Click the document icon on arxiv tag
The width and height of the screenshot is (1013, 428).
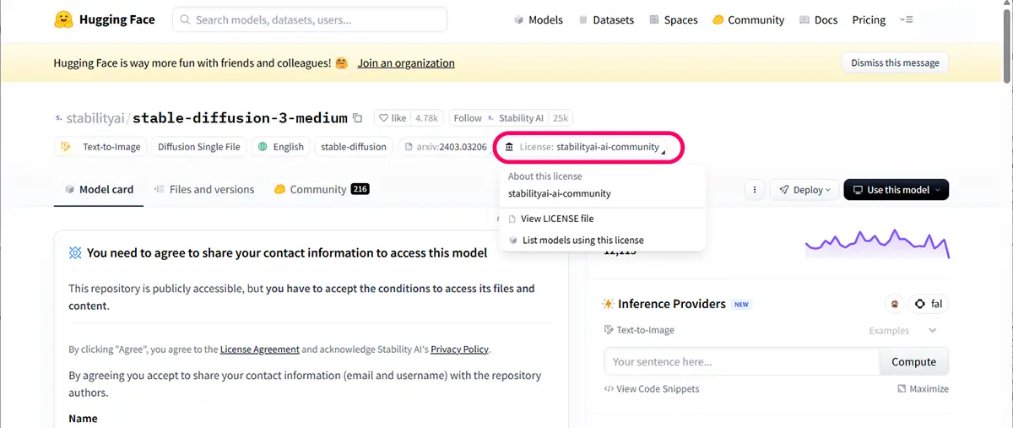point(409,147)
